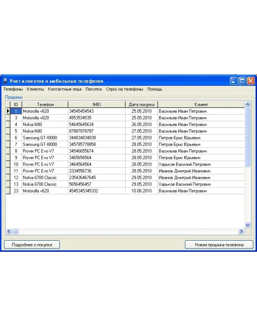257x326 pixels.
Task: Click the phone app icon in title bar
Action: pyautogui.click(x=5, y=81)
